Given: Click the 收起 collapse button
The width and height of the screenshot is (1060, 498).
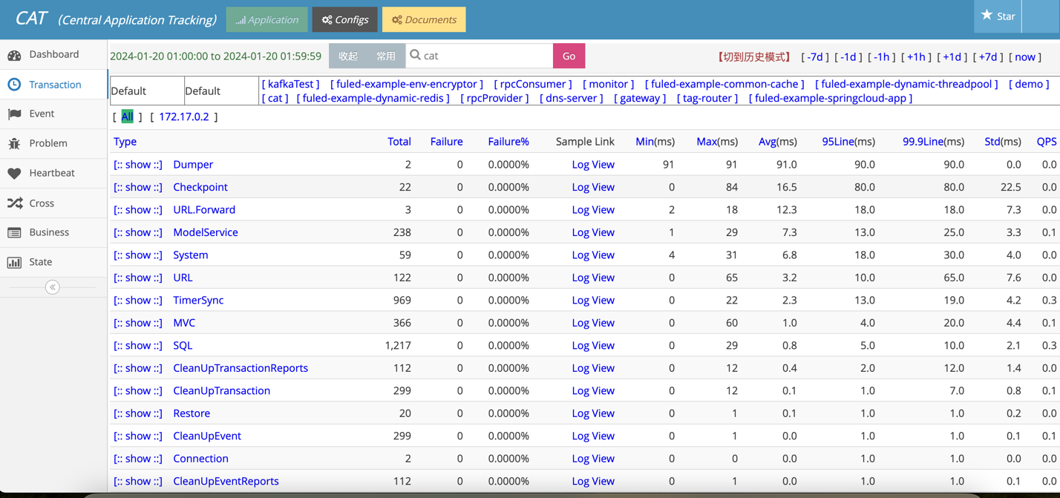Looking at the screenshot, I should 348,56.
